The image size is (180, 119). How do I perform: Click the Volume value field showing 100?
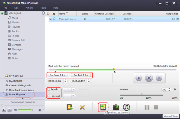(164, 89)
